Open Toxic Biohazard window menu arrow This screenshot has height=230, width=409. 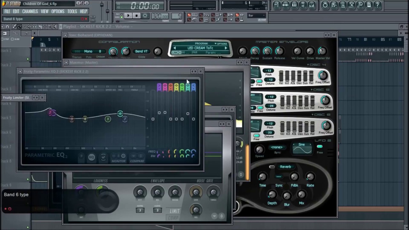pyautogui.click(x=65, y=35)
